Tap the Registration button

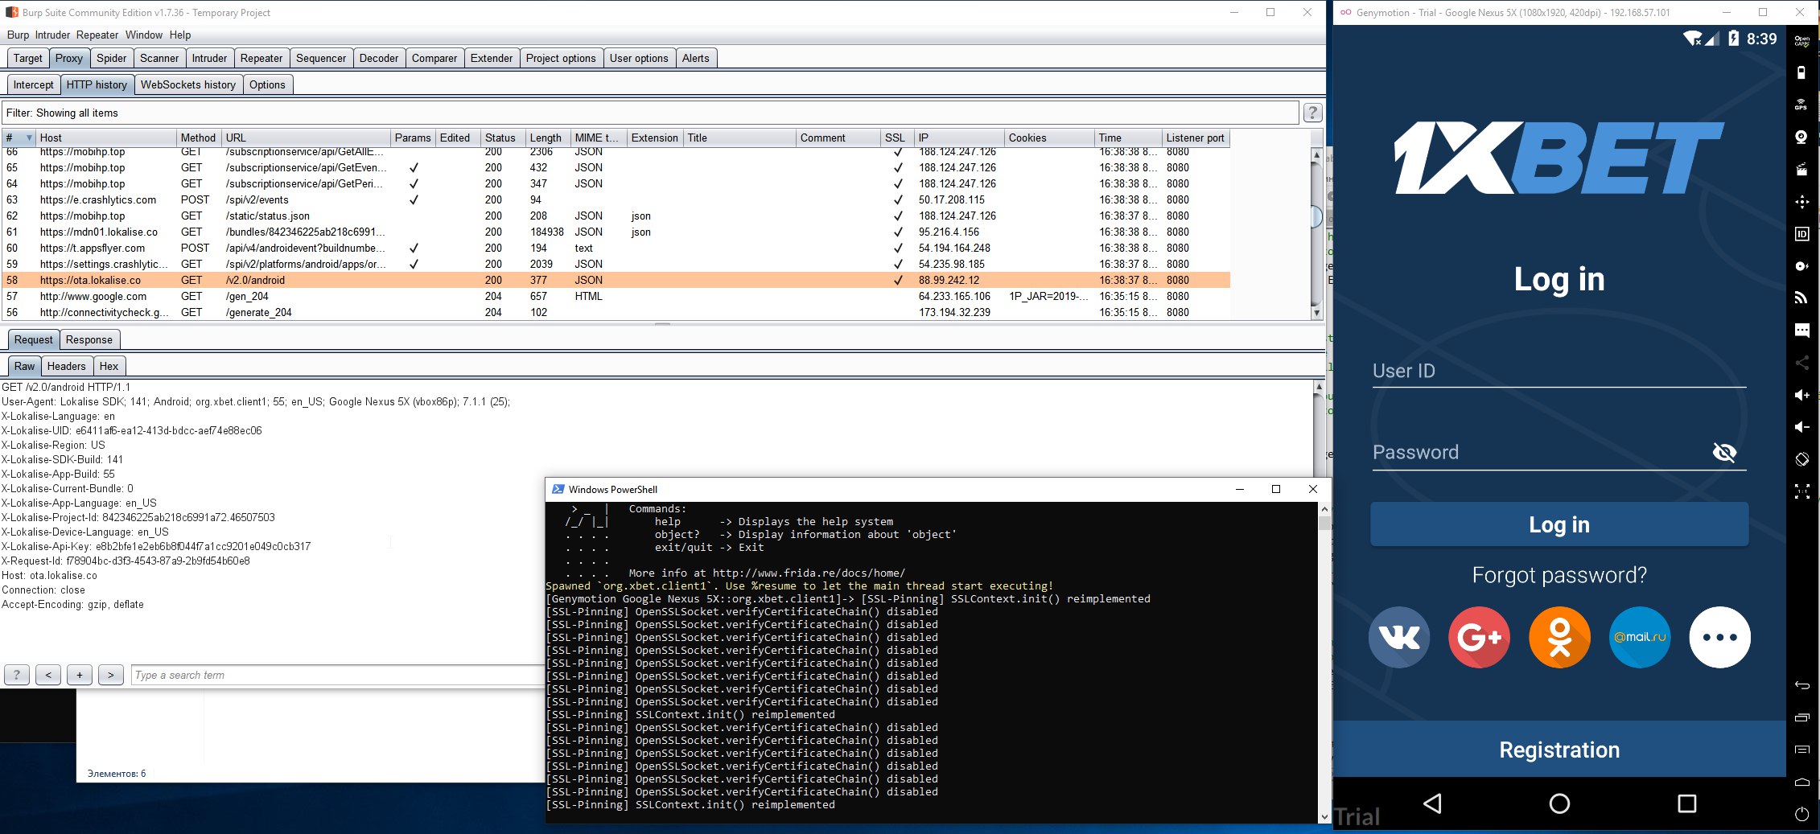tap(1559, 750)
